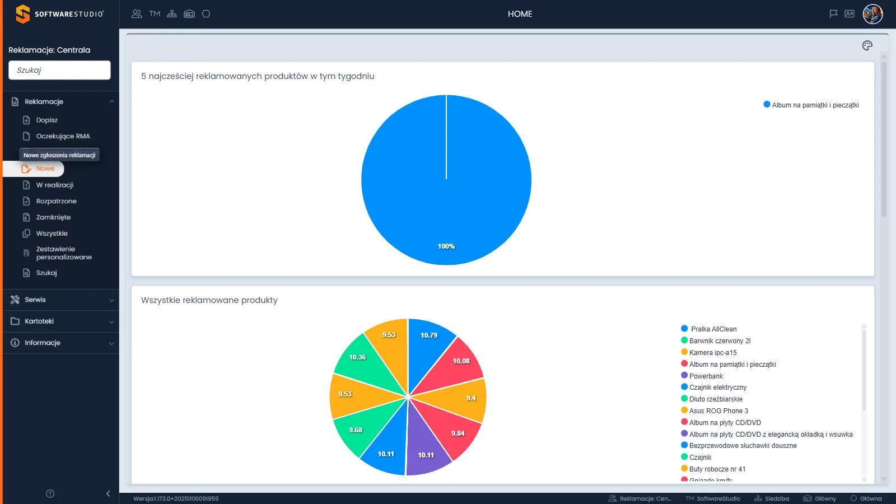The height and width of the screenshot is (504, 896).
Task: Open the user avatar profile menu
Action: pos(872,14)
